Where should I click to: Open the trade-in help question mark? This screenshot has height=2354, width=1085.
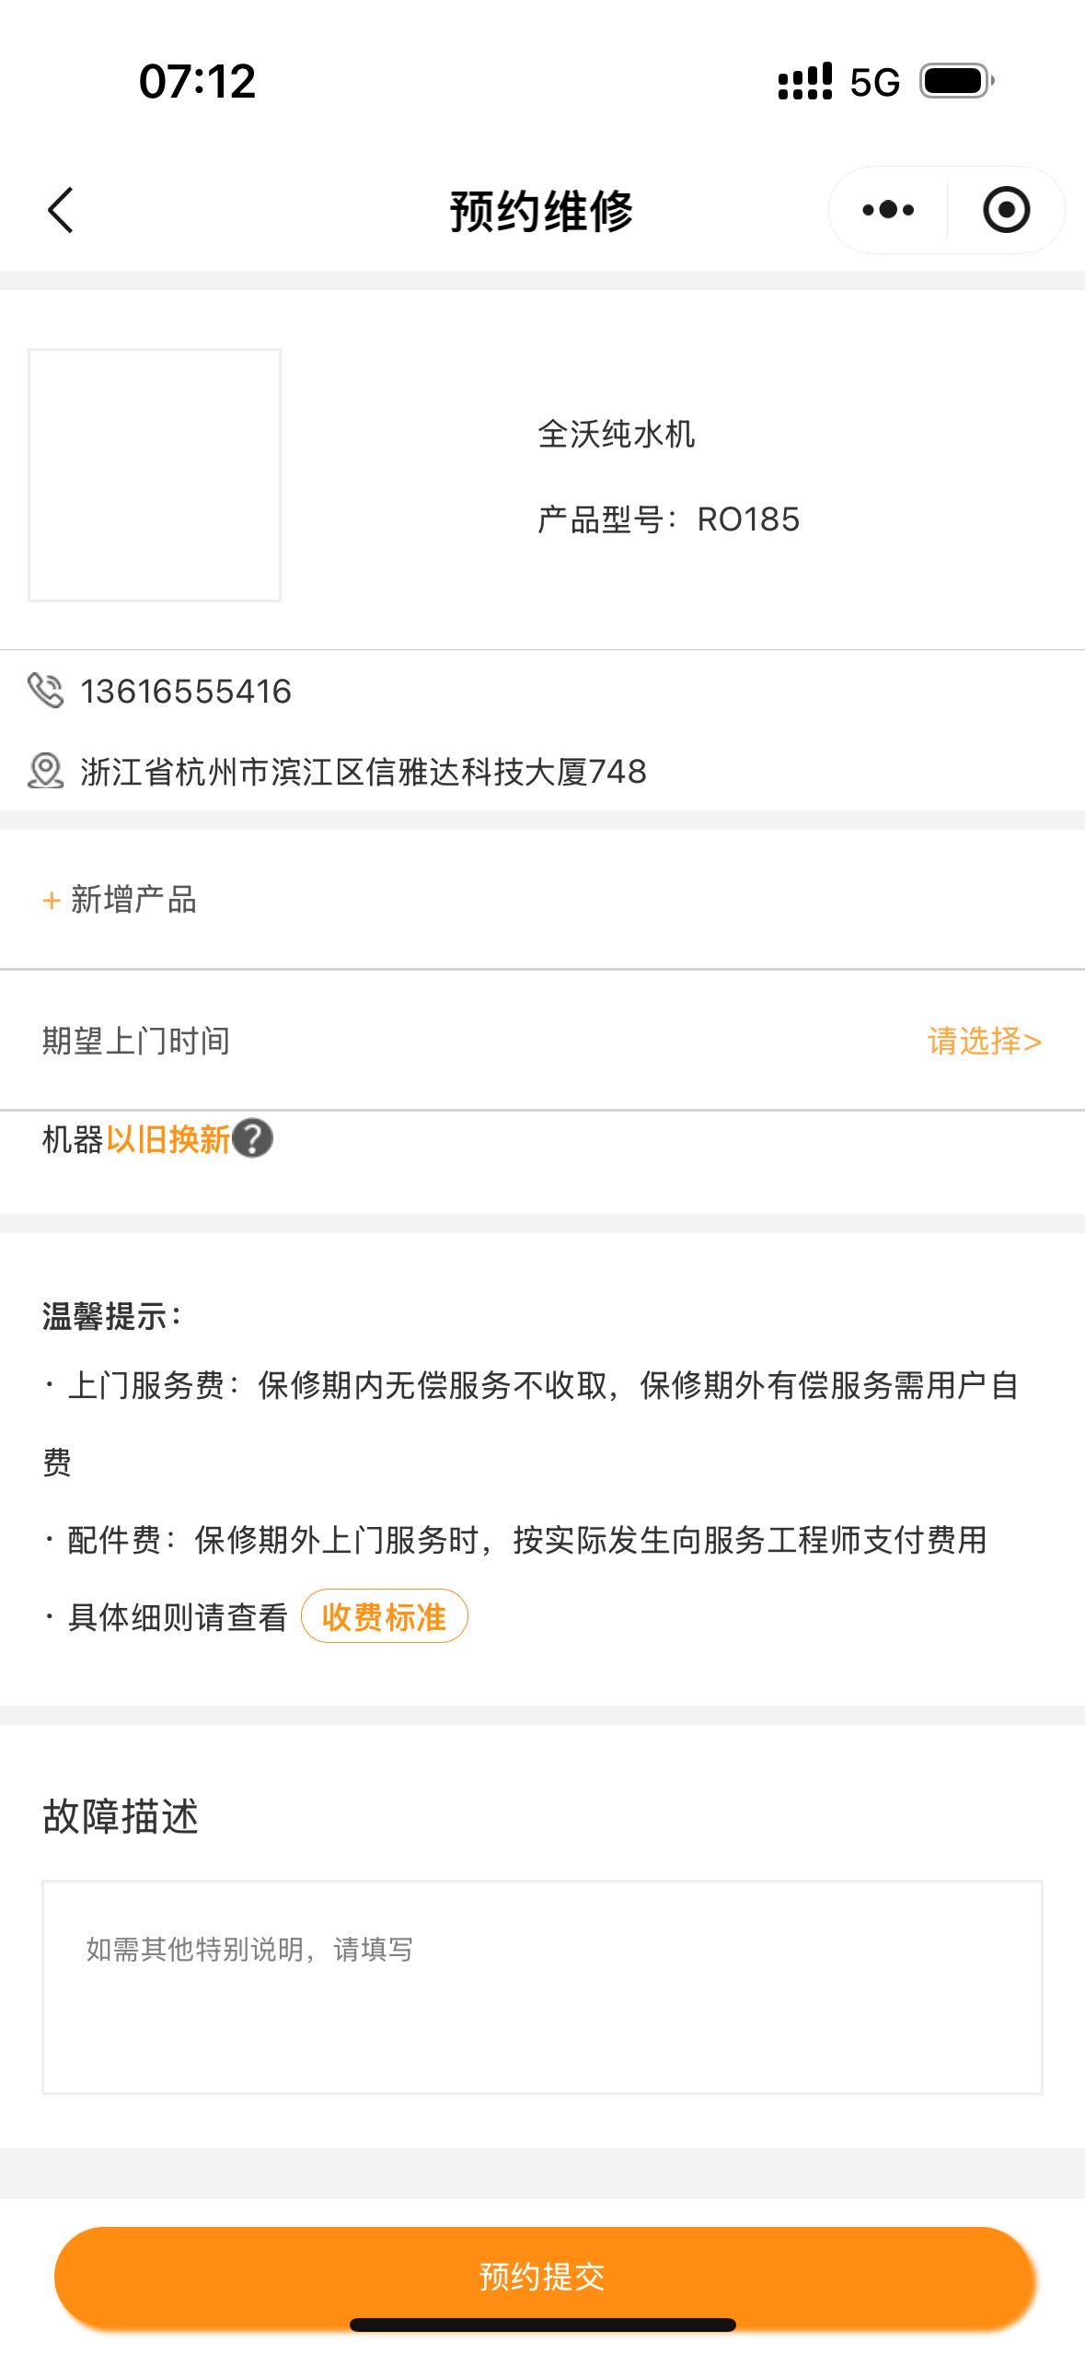252,1138
